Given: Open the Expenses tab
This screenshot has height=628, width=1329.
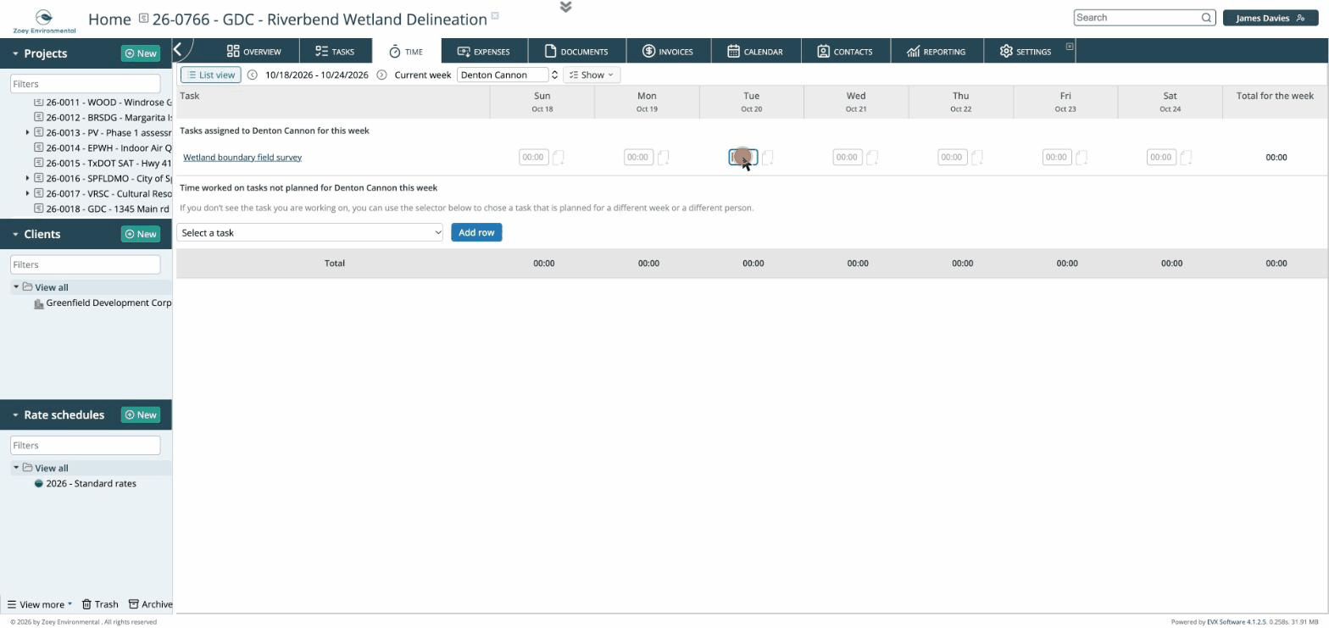Looking at the screenshot, I should 483,52.
